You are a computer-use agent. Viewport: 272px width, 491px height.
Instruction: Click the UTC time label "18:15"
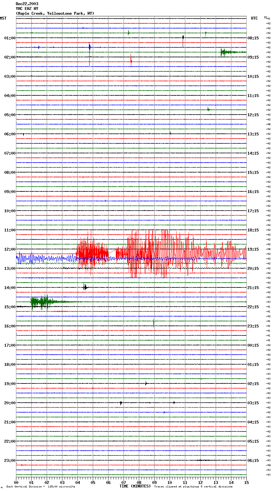253,230
